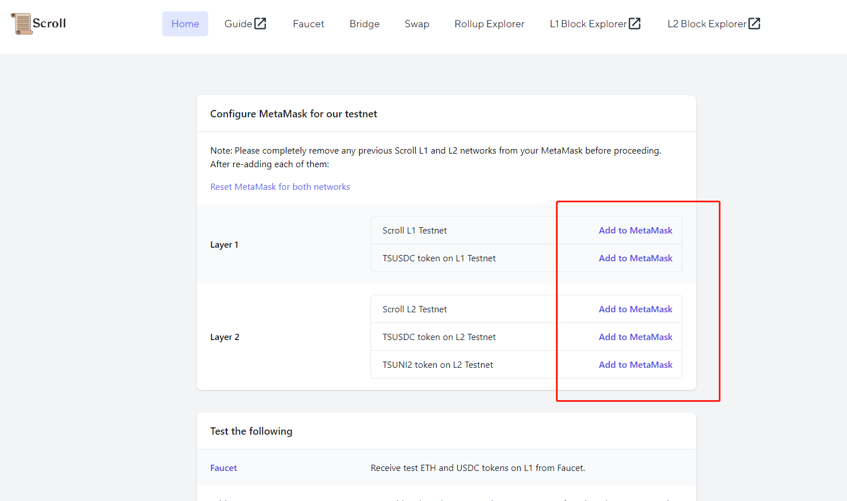This screenshot has height=501, width=847.
Task: Click 'TSUSDC token on L2 Testnet' text
Action: (439, 337)
